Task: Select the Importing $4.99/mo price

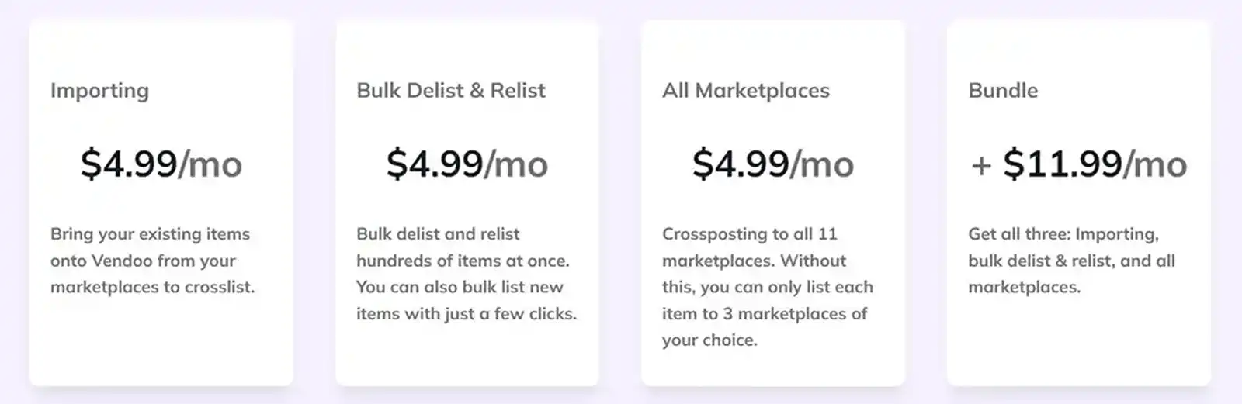Action: tap(161, 164)
